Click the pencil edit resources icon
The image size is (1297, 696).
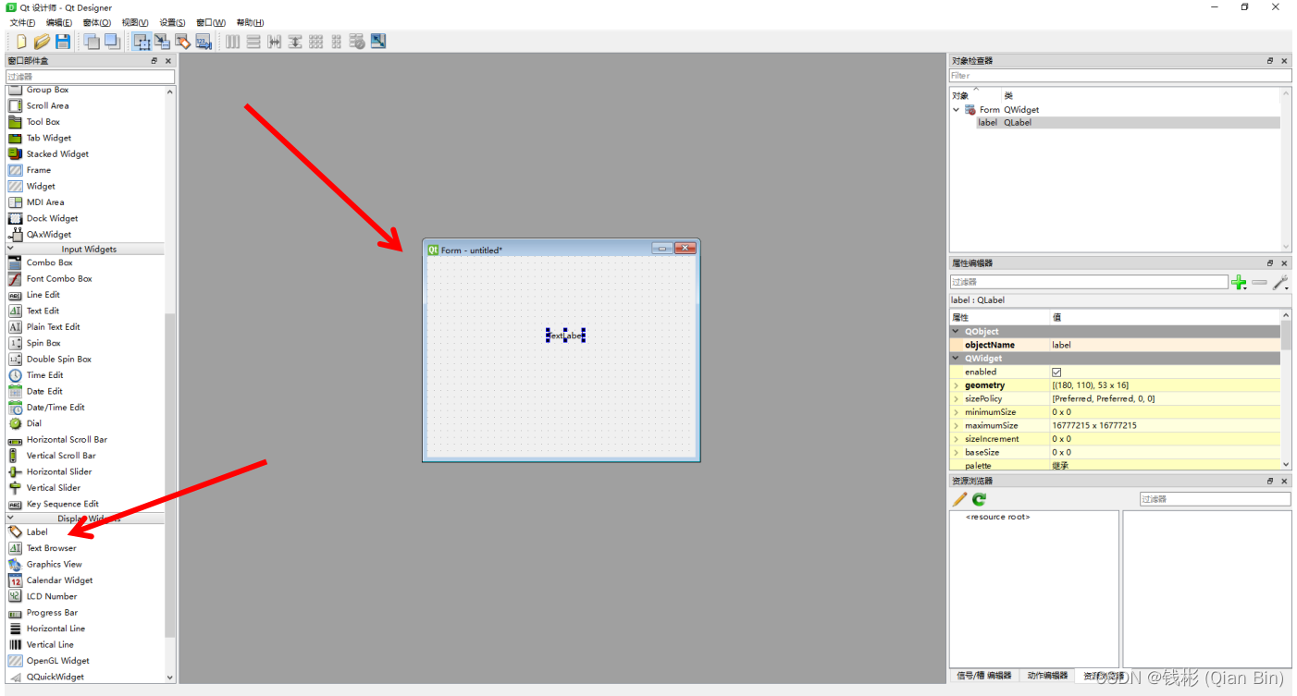(x=960, y=499)
